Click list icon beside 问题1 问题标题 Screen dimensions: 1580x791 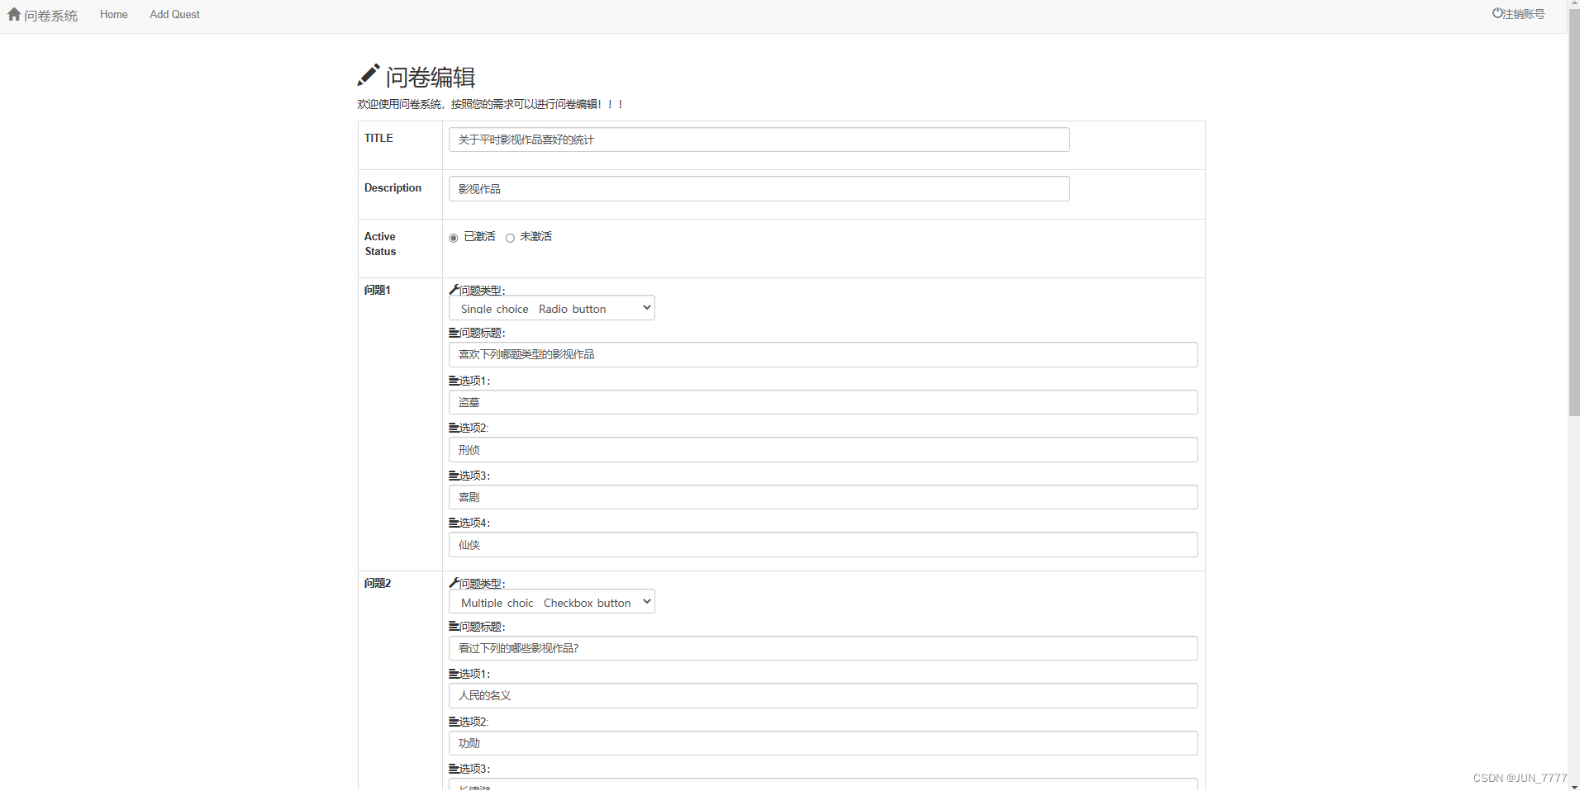(x=454, y=333)
